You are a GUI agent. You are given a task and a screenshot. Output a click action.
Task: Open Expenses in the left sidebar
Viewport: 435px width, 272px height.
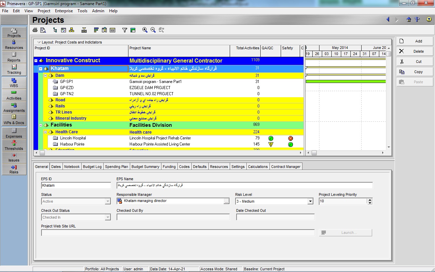click(14, 133)
